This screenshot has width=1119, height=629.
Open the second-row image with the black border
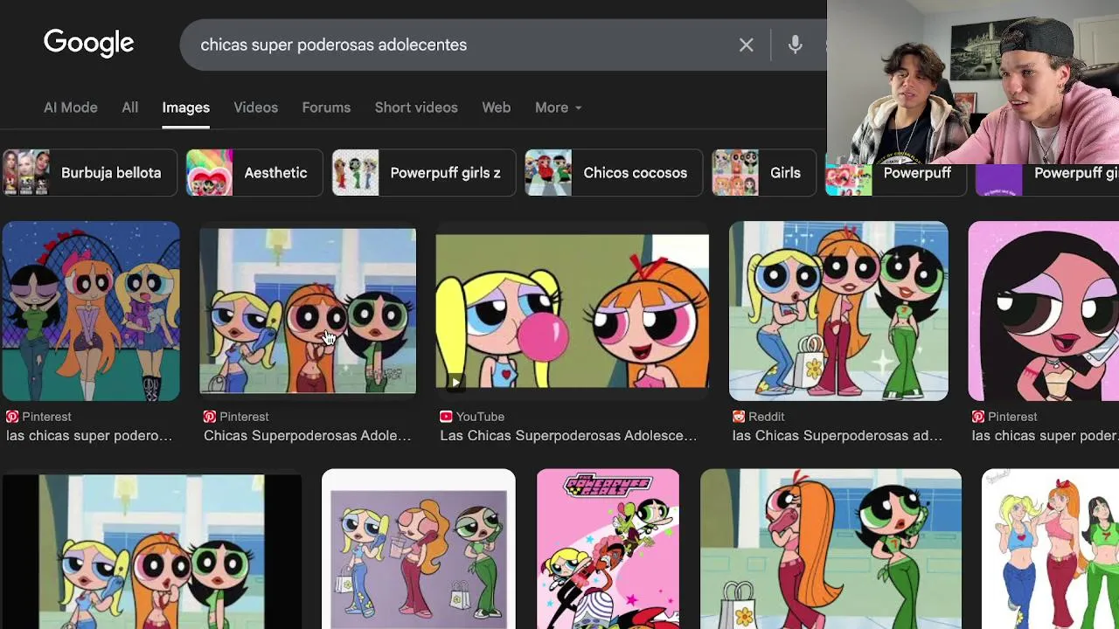pos(151,552)
